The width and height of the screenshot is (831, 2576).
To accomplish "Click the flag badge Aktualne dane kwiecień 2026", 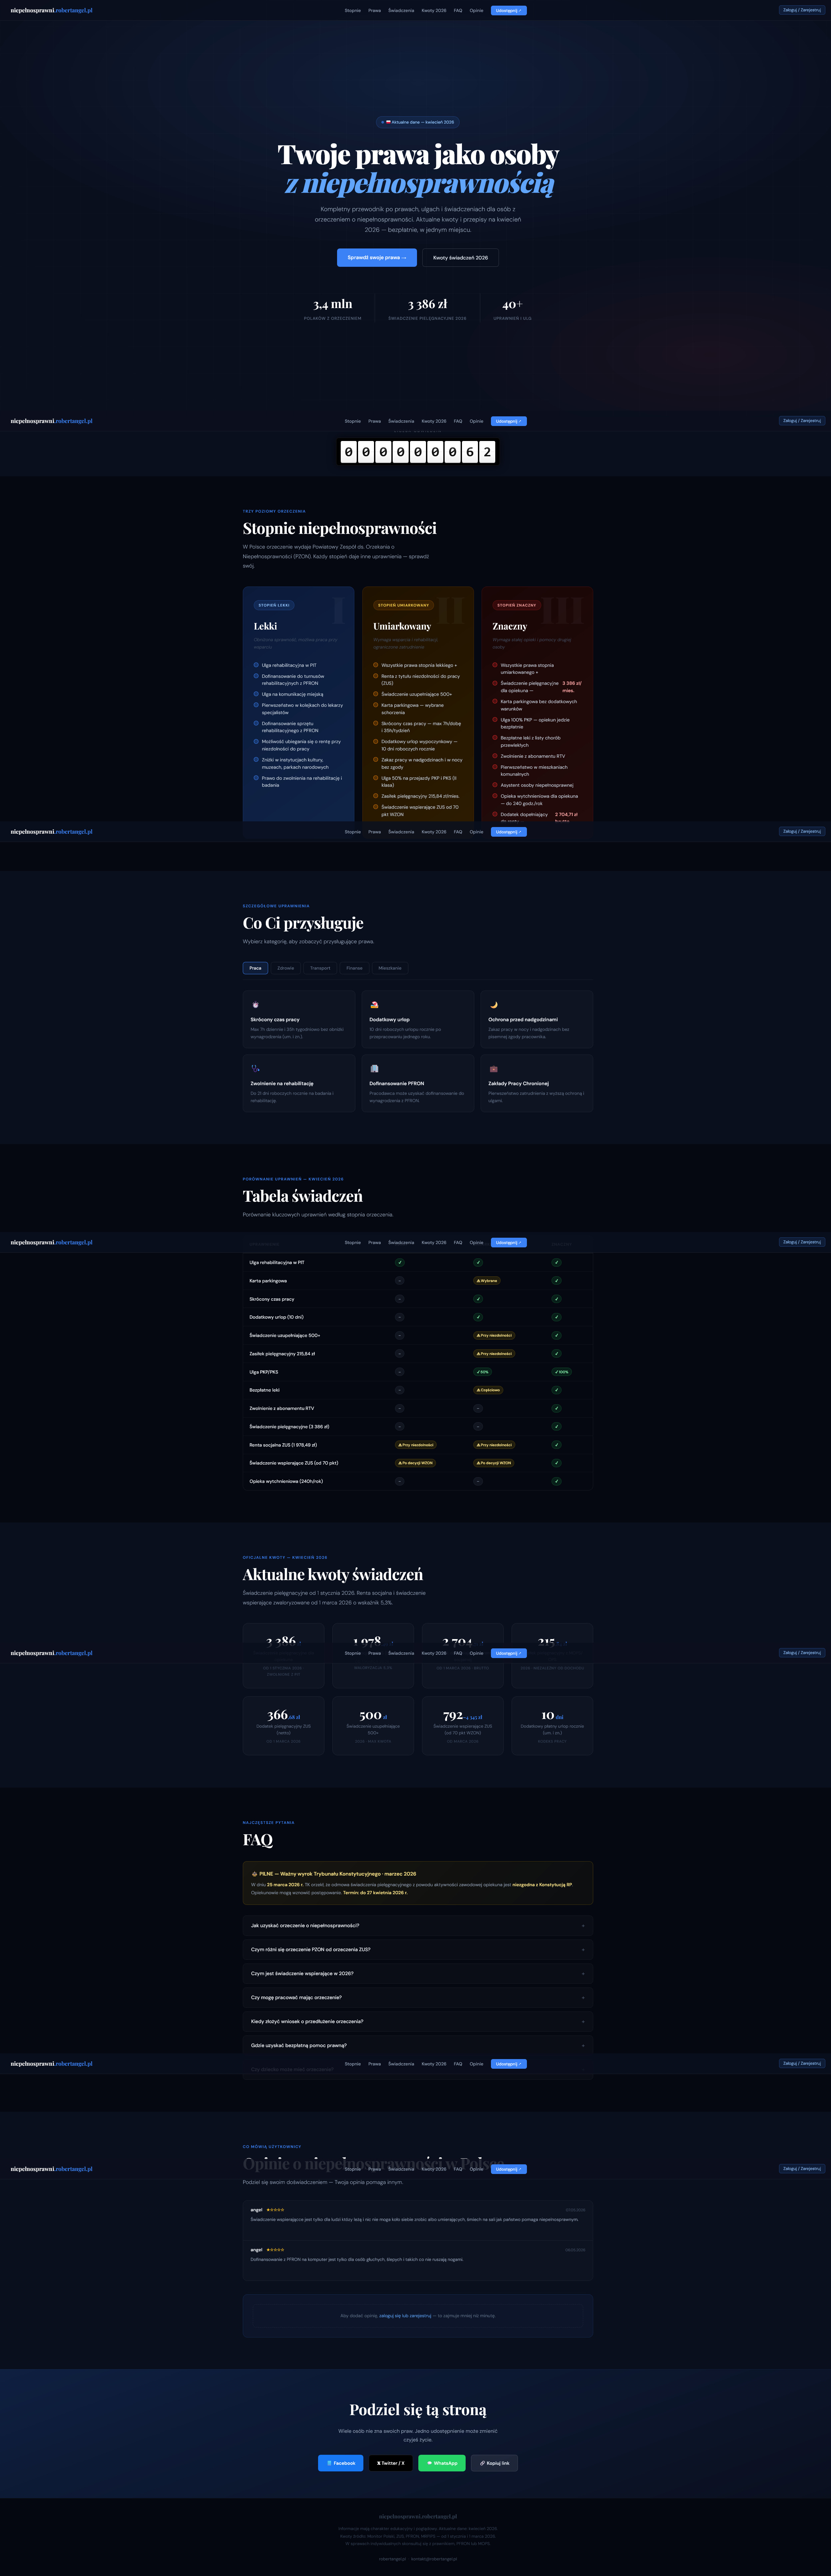I will (418, 122).
